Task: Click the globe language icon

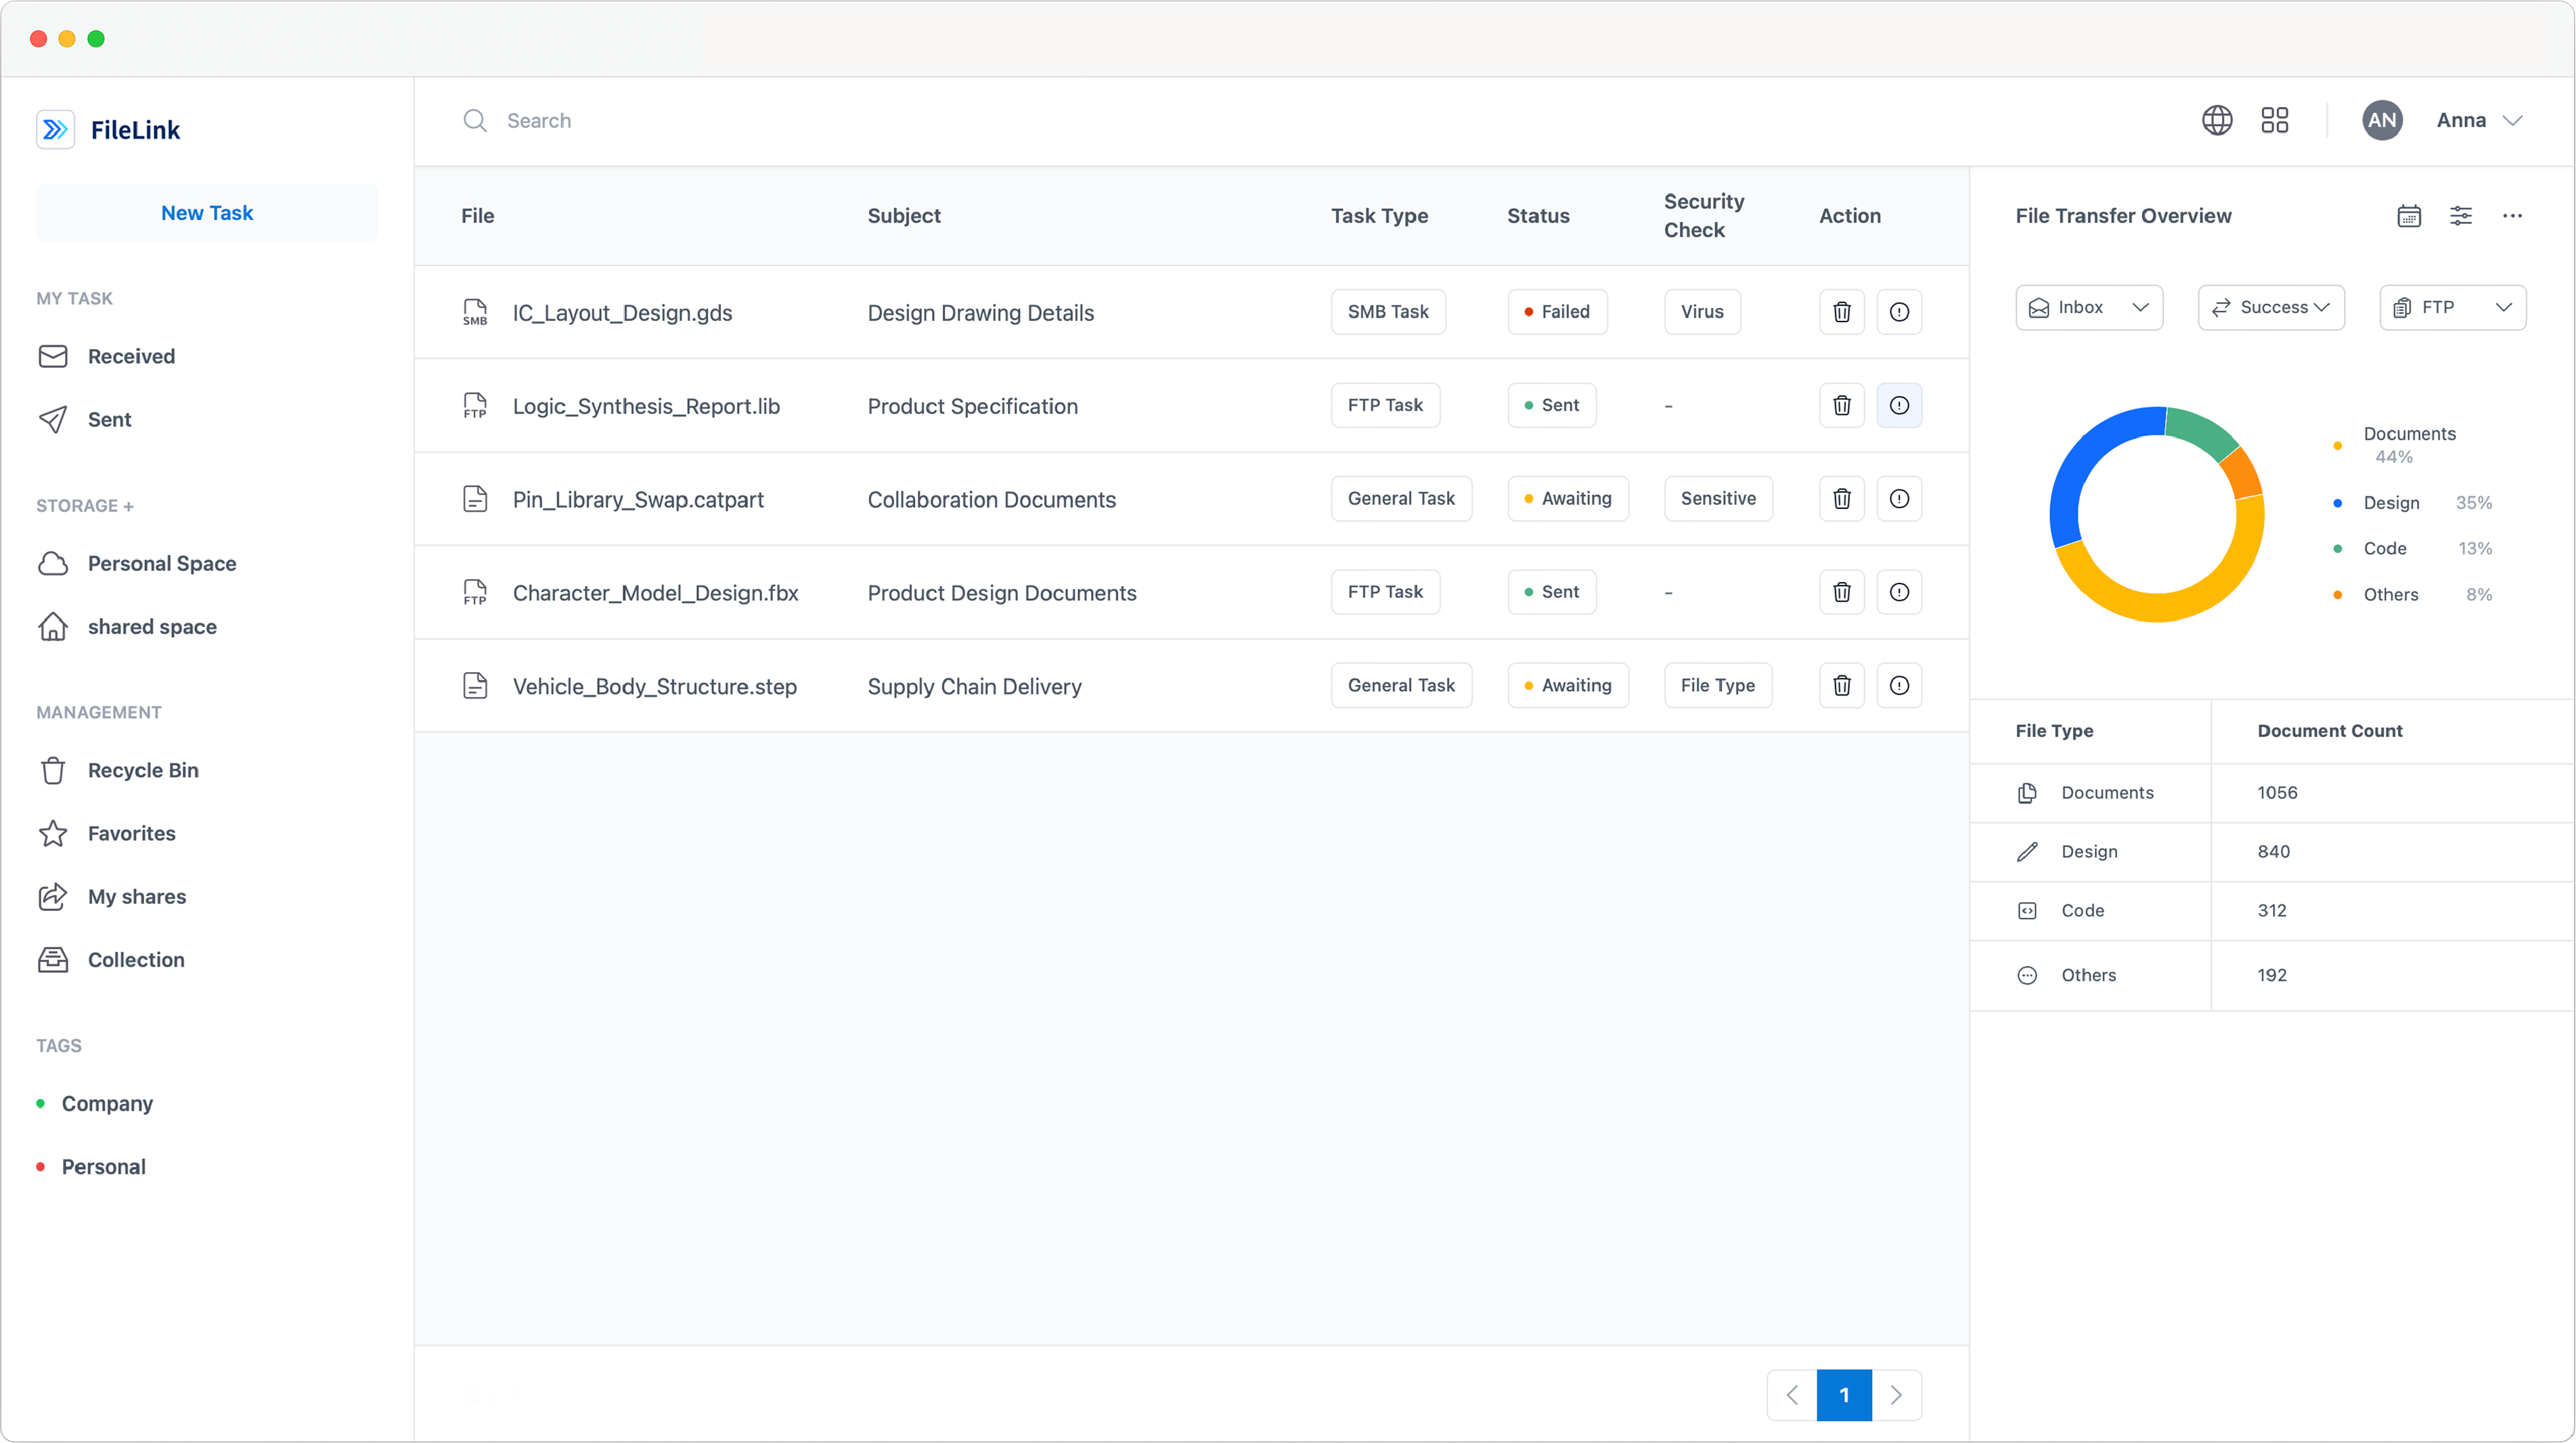Action: (2217, 120)
